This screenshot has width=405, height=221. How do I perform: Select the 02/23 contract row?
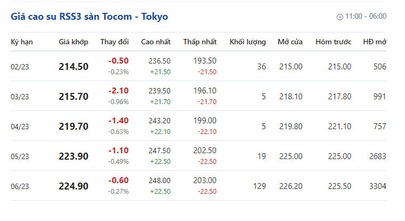[x=198, y=66]
